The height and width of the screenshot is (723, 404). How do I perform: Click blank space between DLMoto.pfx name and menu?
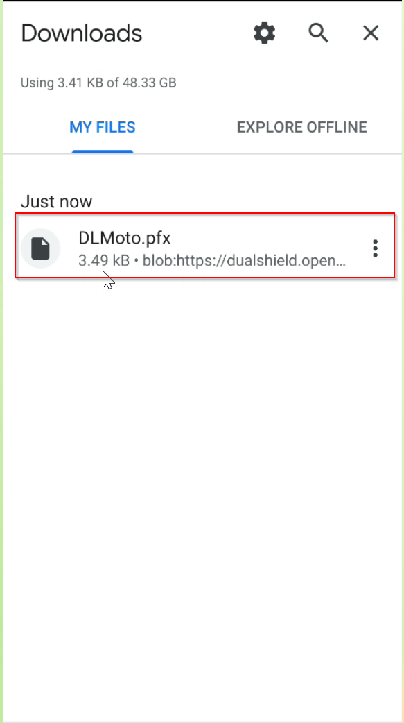270,239
